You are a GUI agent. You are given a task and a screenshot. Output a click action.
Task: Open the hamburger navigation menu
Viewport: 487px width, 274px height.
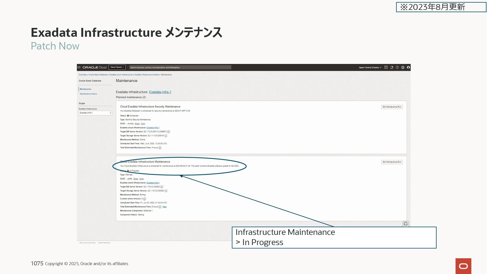point(79,67)
